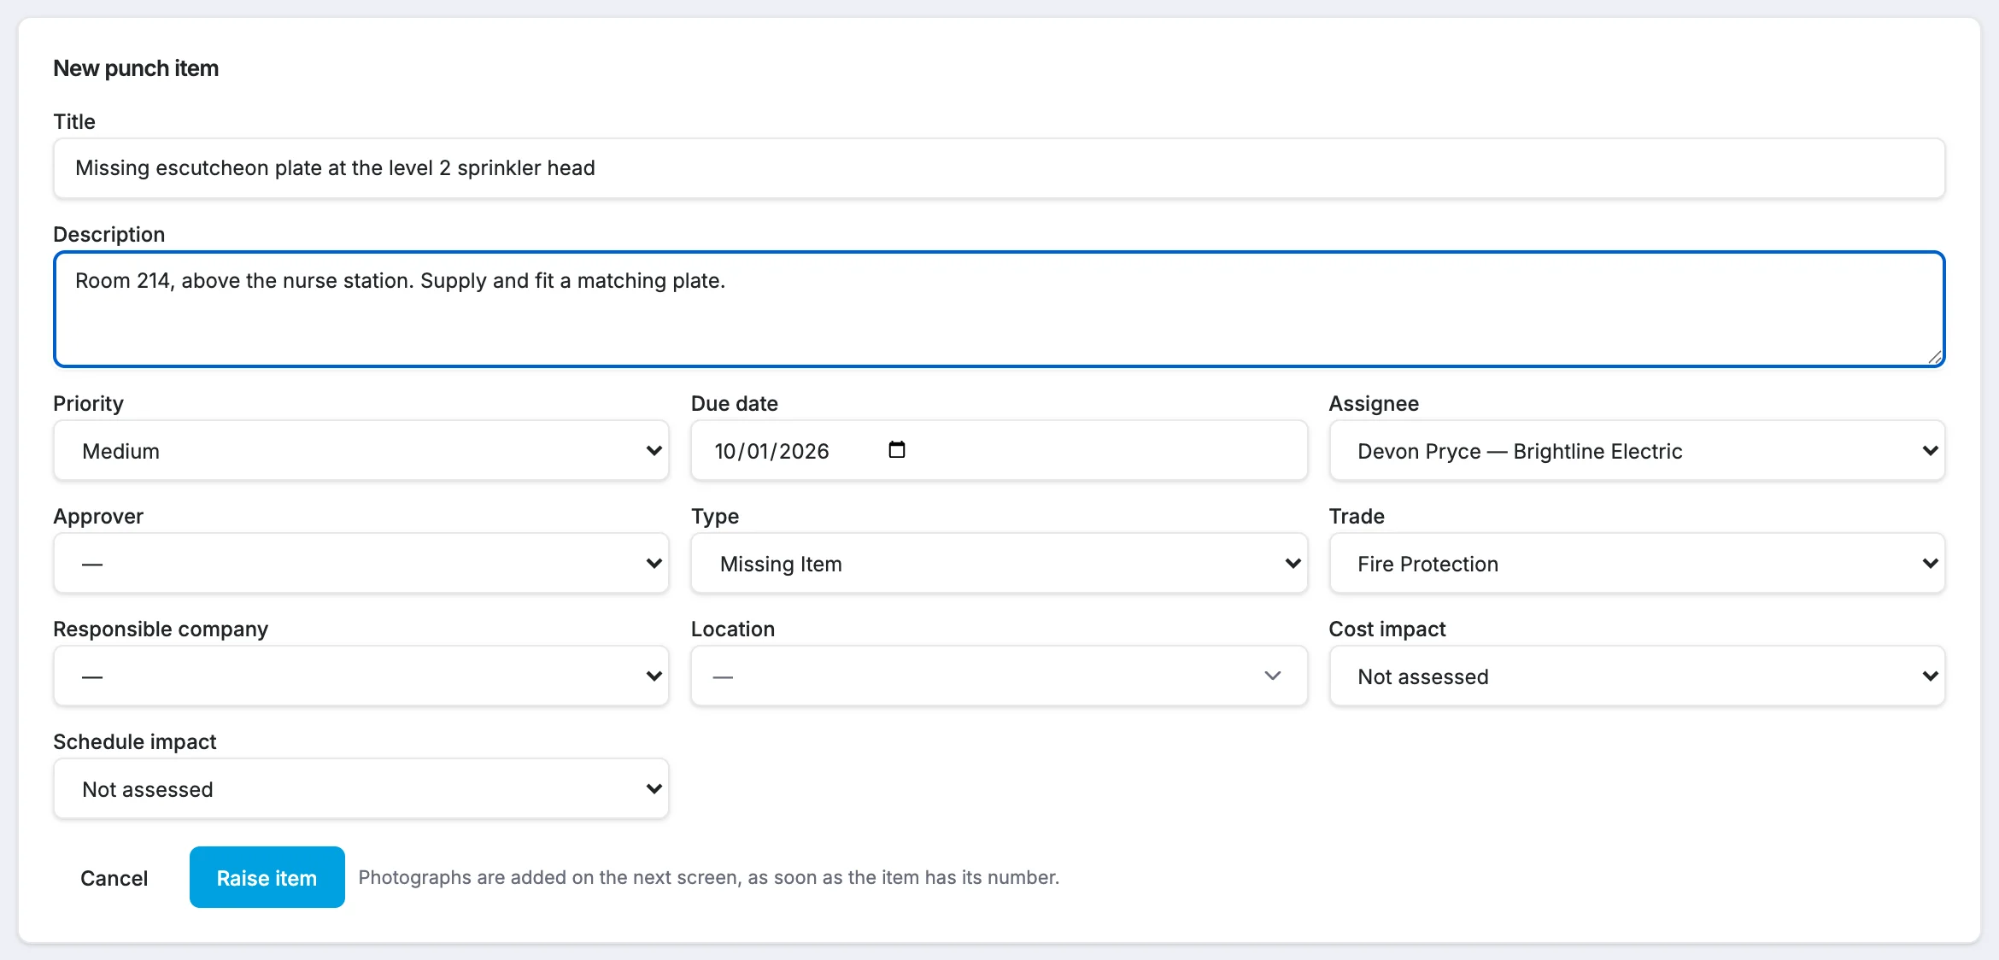Open the Schedule impact Not assessed dropdown

361,789
